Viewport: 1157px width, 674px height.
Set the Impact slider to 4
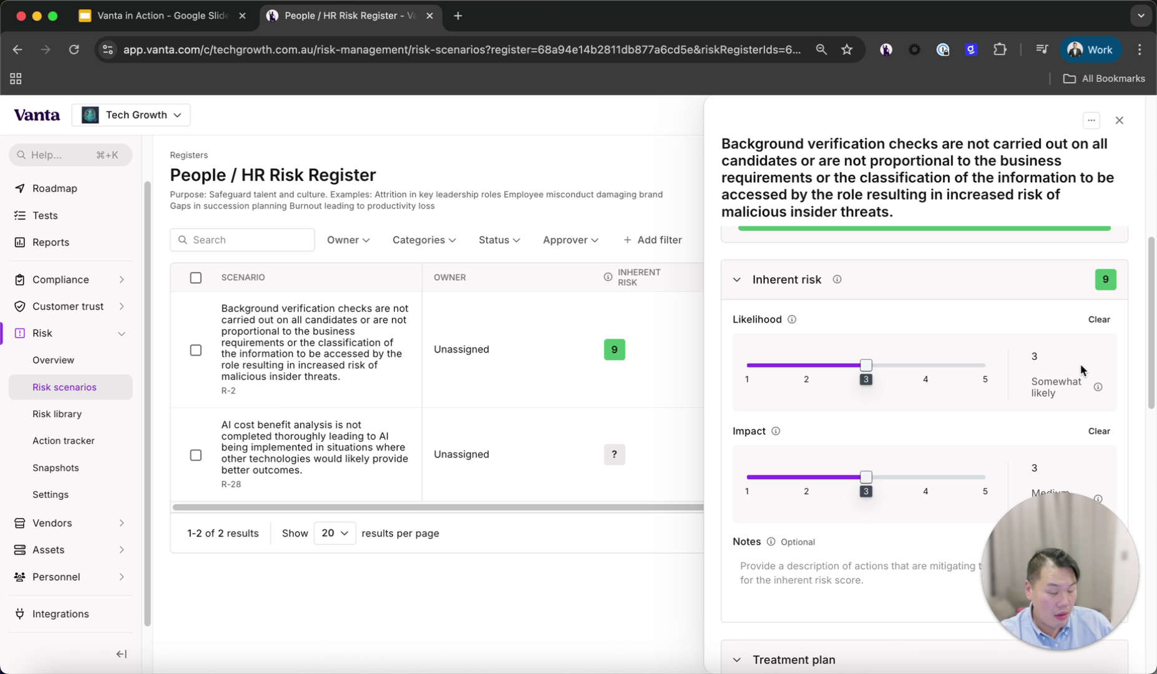point(925,477)
